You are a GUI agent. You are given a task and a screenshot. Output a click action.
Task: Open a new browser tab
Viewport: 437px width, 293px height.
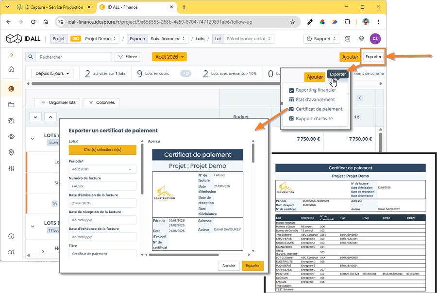pos(184,7)
